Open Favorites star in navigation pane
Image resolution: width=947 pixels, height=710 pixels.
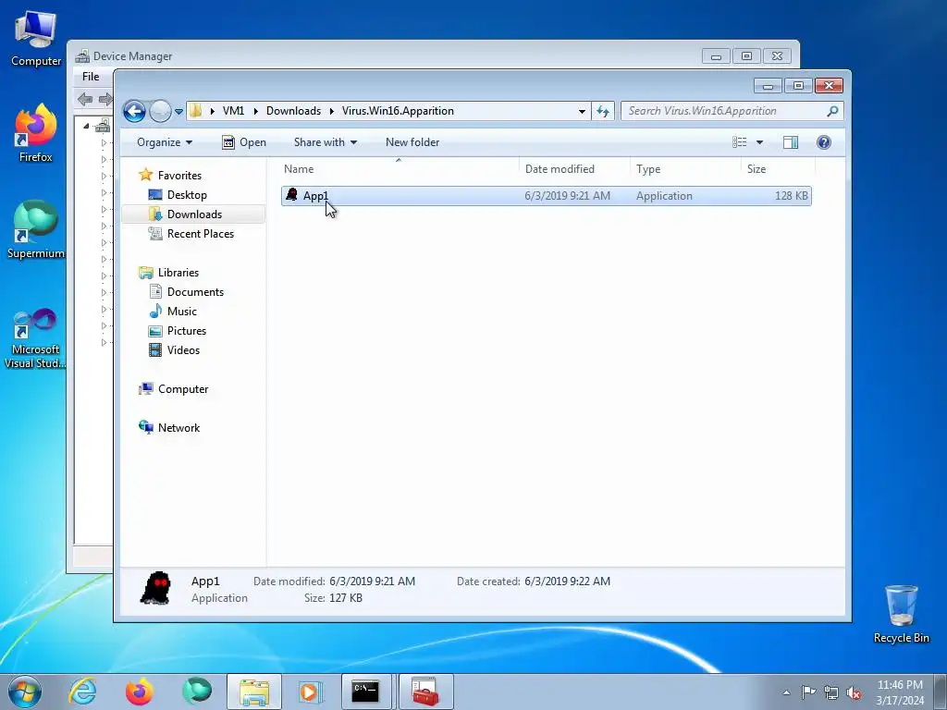coord(145,175)
